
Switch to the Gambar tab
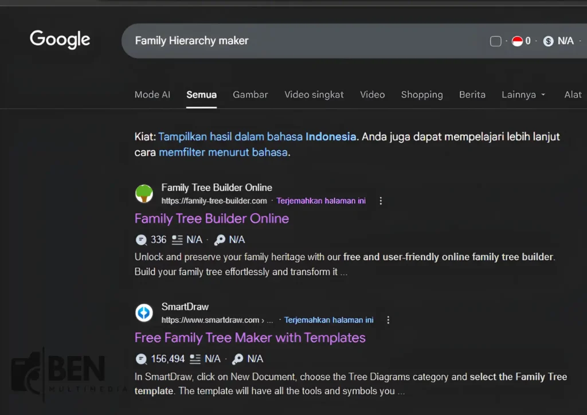(250, 95)
